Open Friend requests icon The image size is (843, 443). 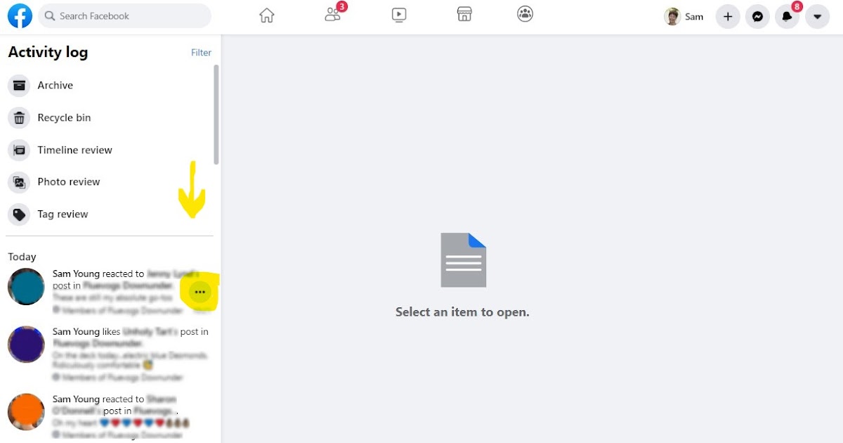click(x=332, y=15)
